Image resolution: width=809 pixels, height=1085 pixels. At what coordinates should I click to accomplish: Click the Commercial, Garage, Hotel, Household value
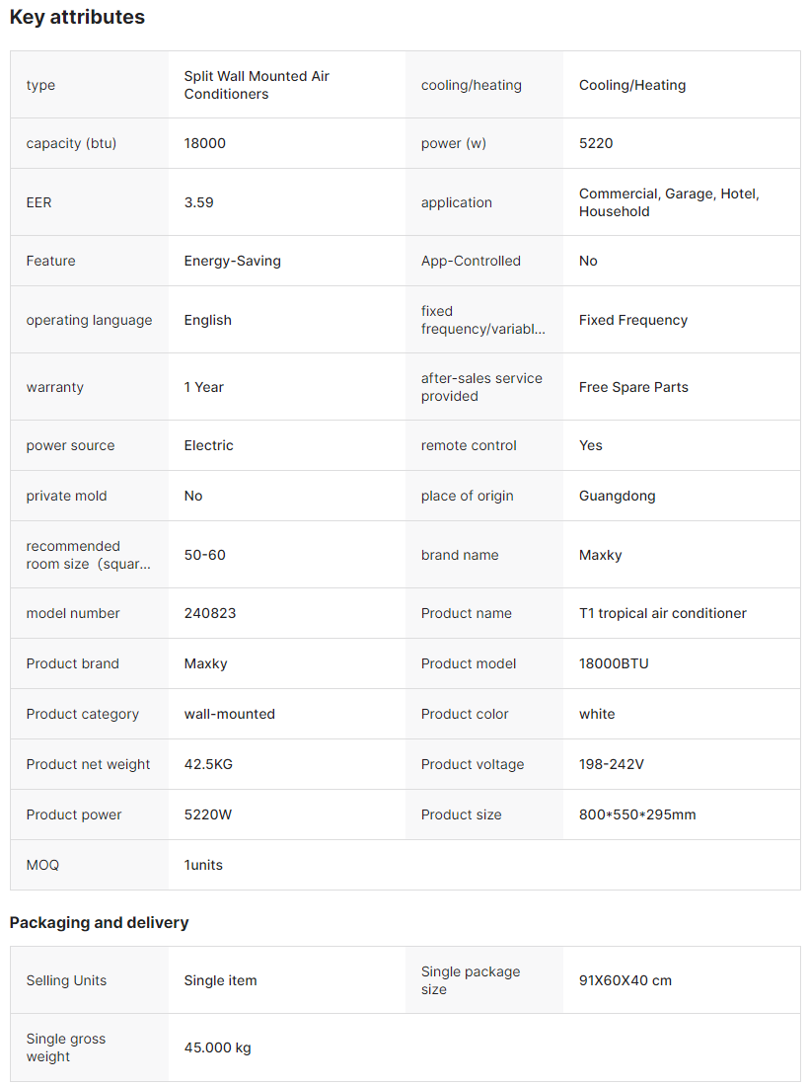coord(669,202)
